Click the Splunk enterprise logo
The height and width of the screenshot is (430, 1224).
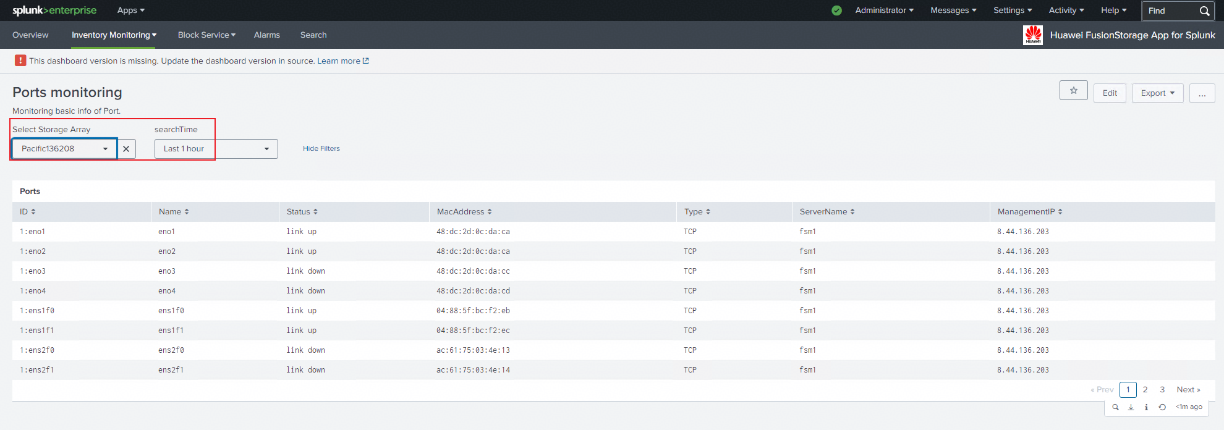pos(54,11)
